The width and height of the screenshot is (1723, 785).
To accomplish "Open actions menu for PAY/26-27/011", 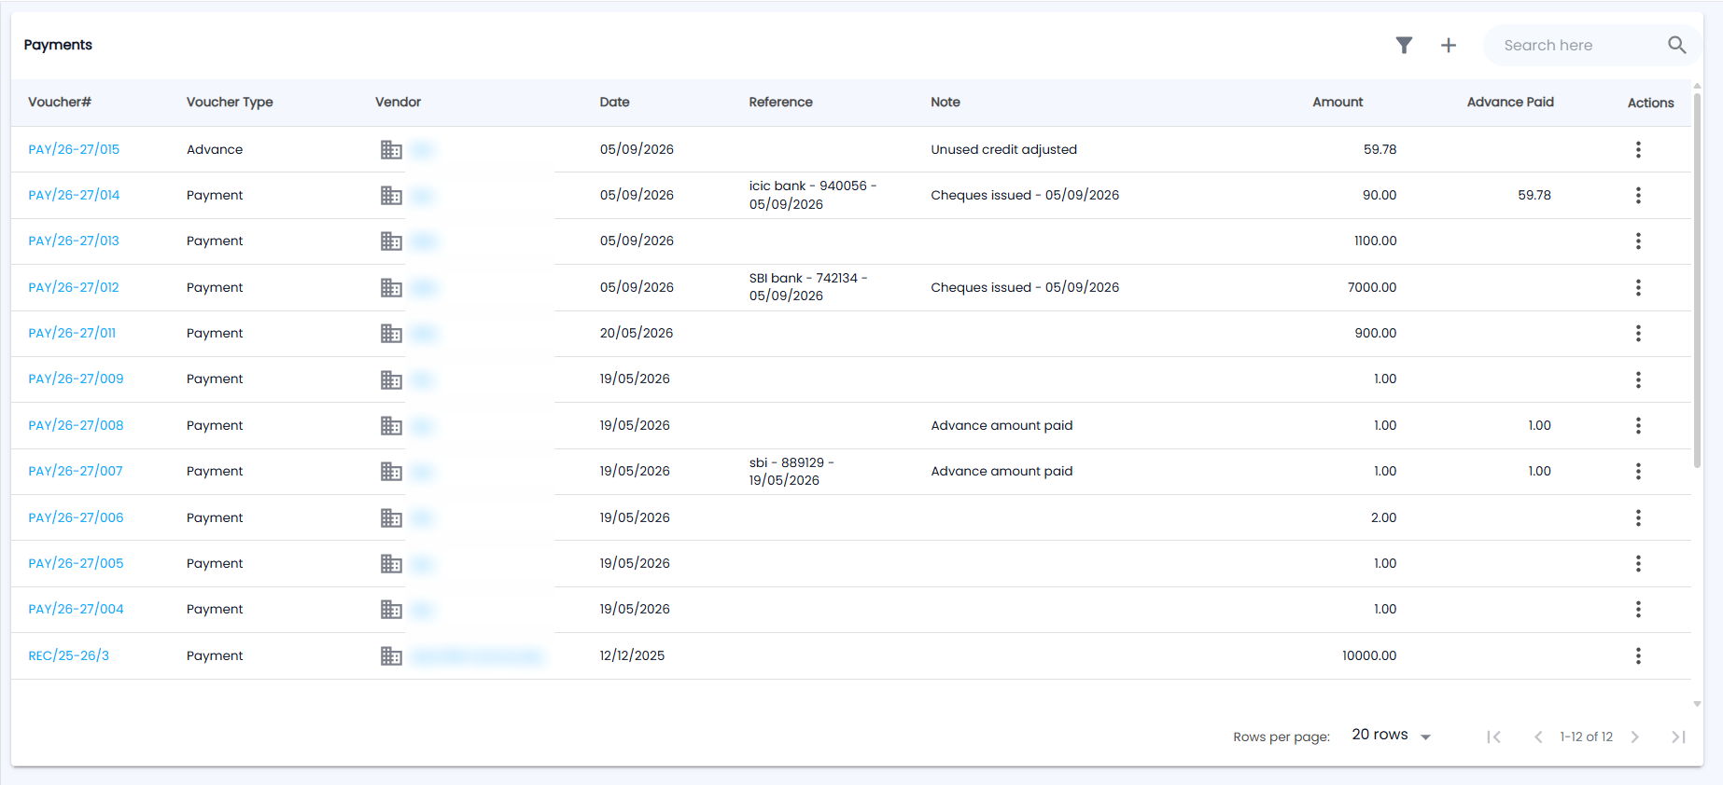I will 1638,333.
